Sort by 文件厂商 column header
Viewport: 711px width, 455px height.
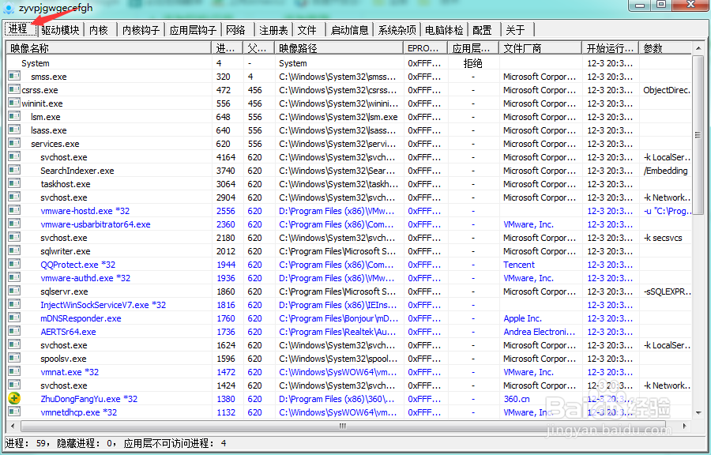pyautogui.click(x=540, y=48)
